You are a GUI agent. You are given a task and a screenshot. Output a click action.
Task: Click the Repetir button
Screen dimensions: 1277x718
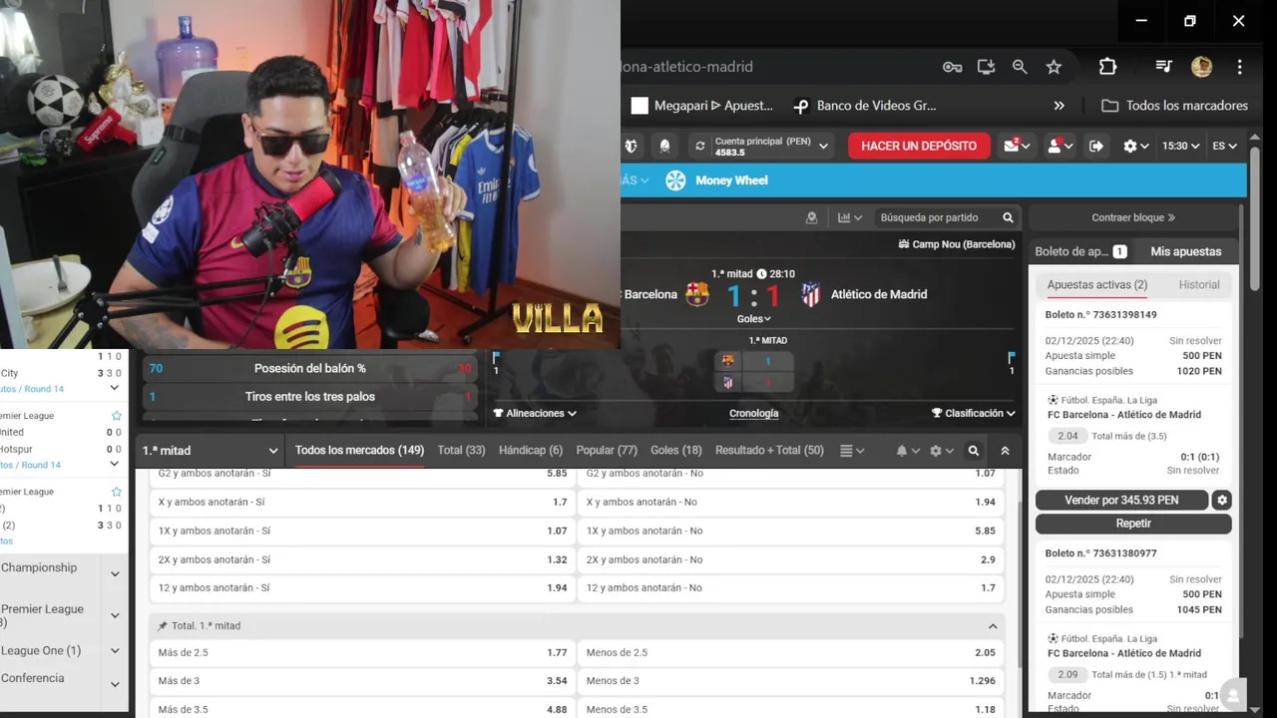tap(1133, 524)
